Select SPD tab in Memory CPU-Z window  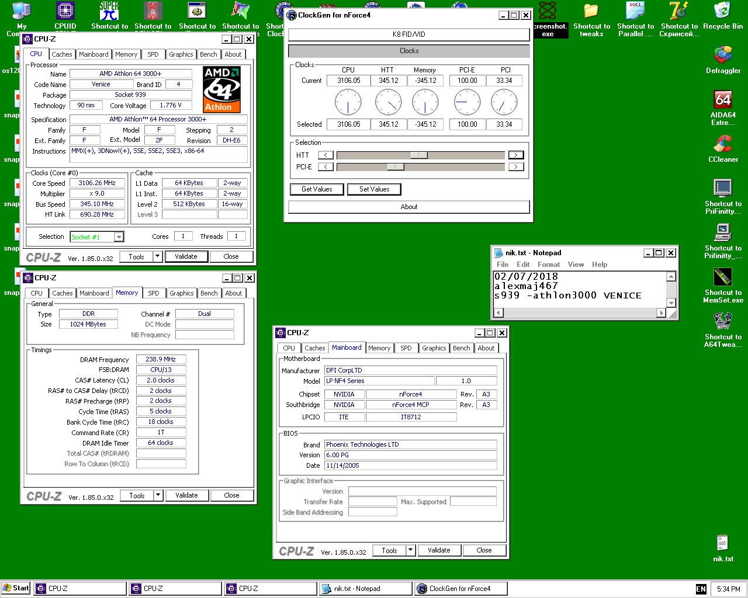[153, 293]
